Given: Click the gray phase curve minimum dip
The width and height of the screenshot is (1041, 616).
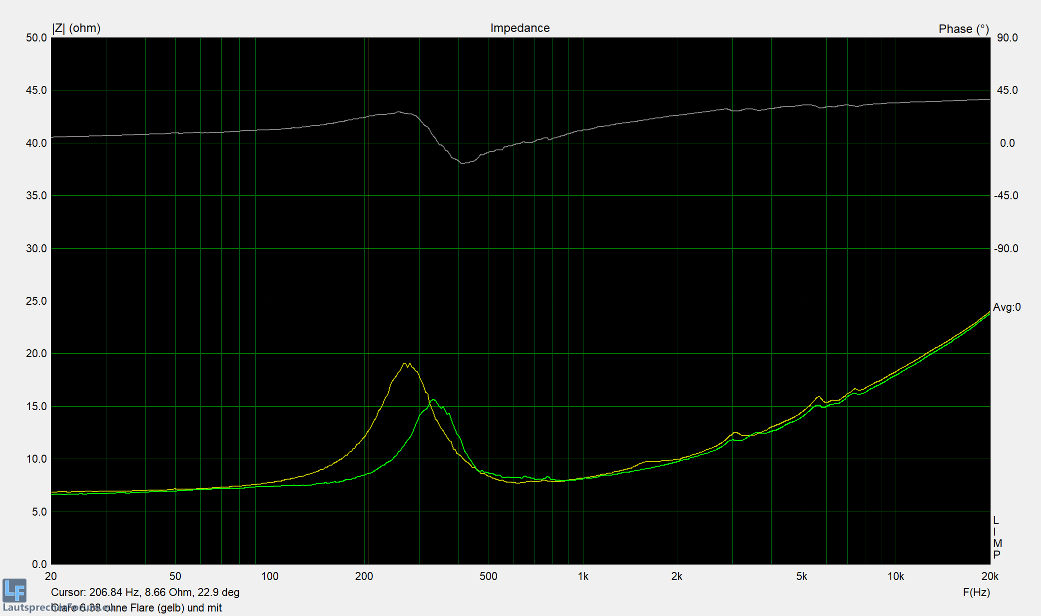Looking at the screenshot, I should click(463, 163).
